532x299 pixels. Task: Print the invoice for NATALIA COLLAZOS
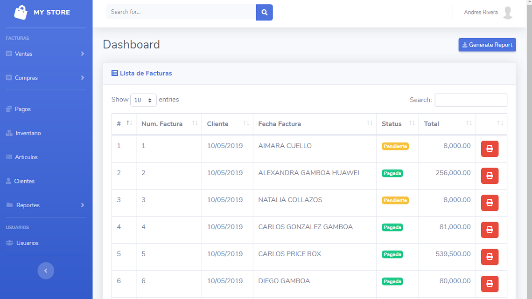[x=490, y=203]
